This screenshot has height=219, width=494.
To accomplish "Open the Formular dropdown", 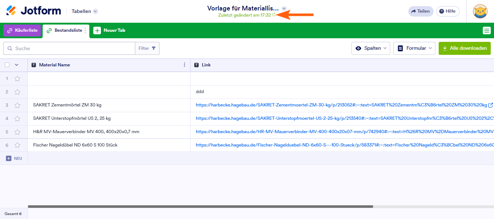I will (414, 48).
